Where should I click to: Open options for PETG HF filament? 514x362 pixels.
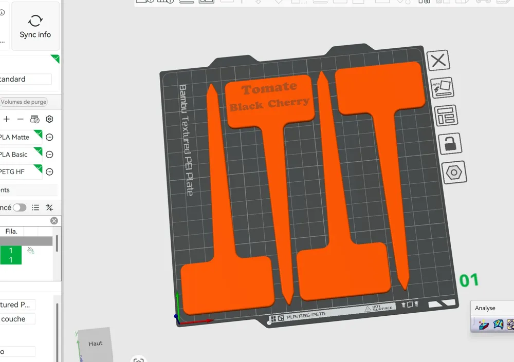(x=49, y=172)
